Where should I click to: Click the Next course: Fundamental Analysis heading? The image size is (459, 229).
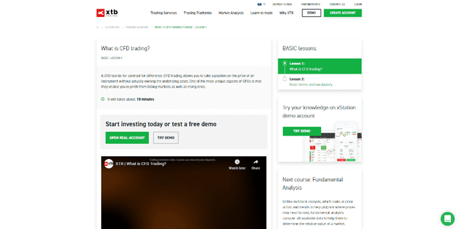(312, 184)
